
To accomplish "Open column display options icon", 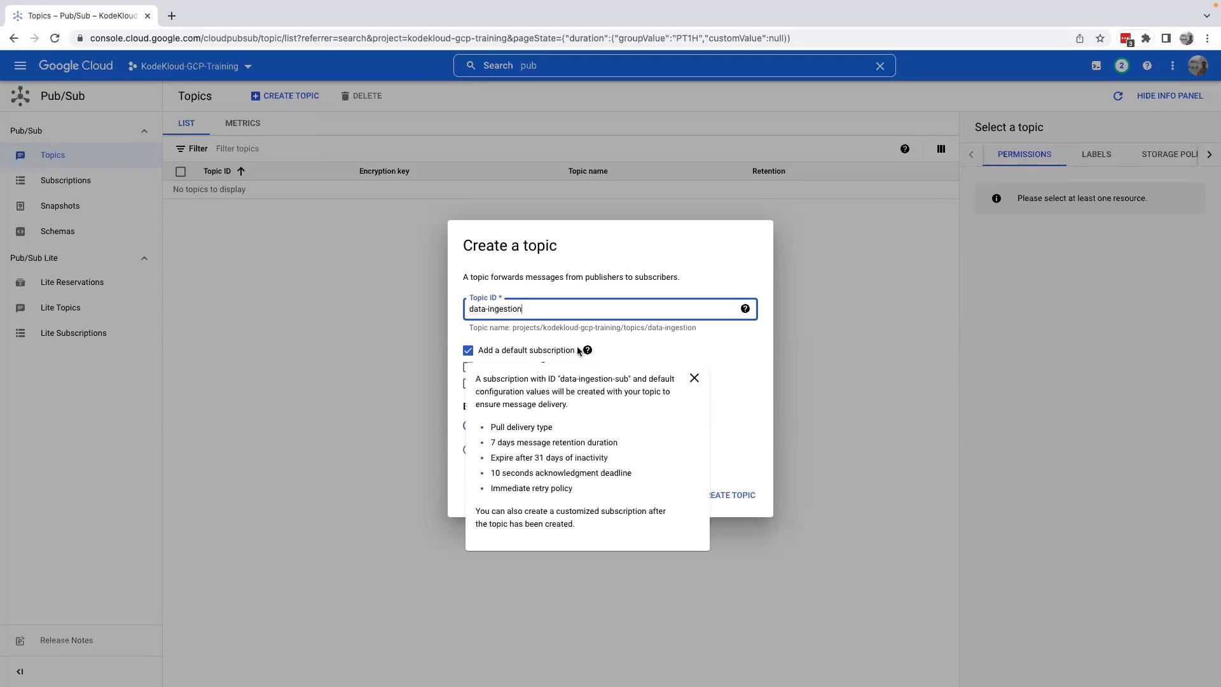I will 941,149.
